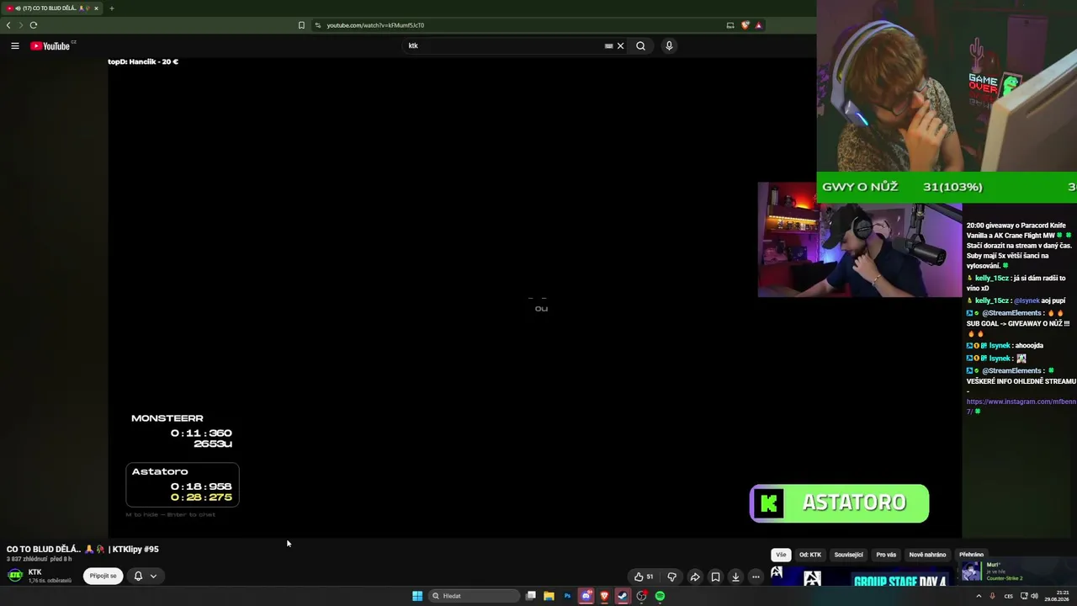
Task: Go to the YouTube home logo
Action: 52,45
